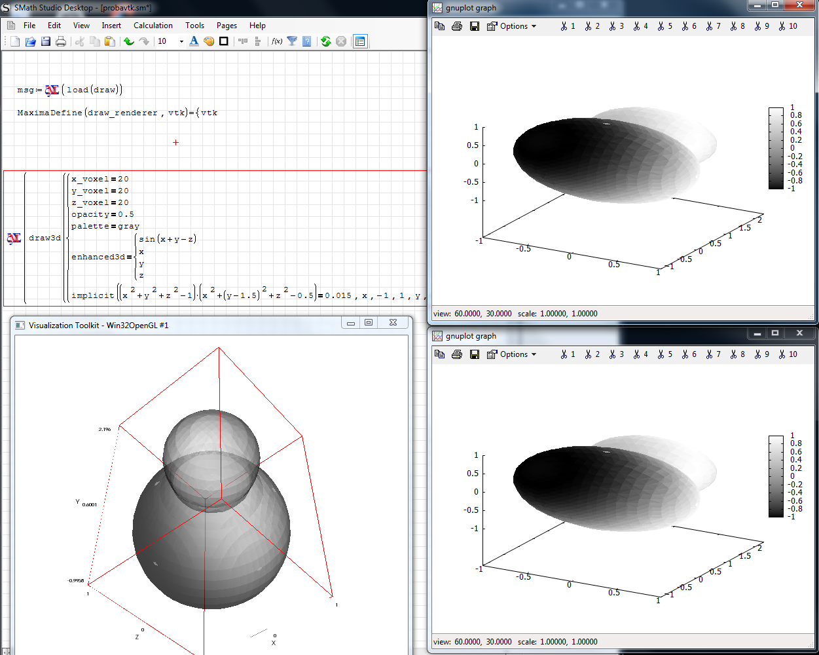Open a file with the folder icon
The image size is (819, 655).
30,41
